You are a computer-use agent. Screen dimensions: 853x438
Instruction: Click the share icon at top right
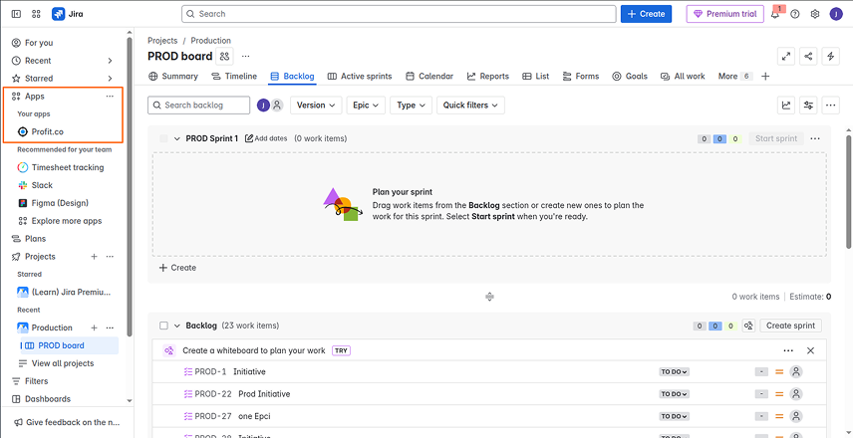tap(808, 57)
